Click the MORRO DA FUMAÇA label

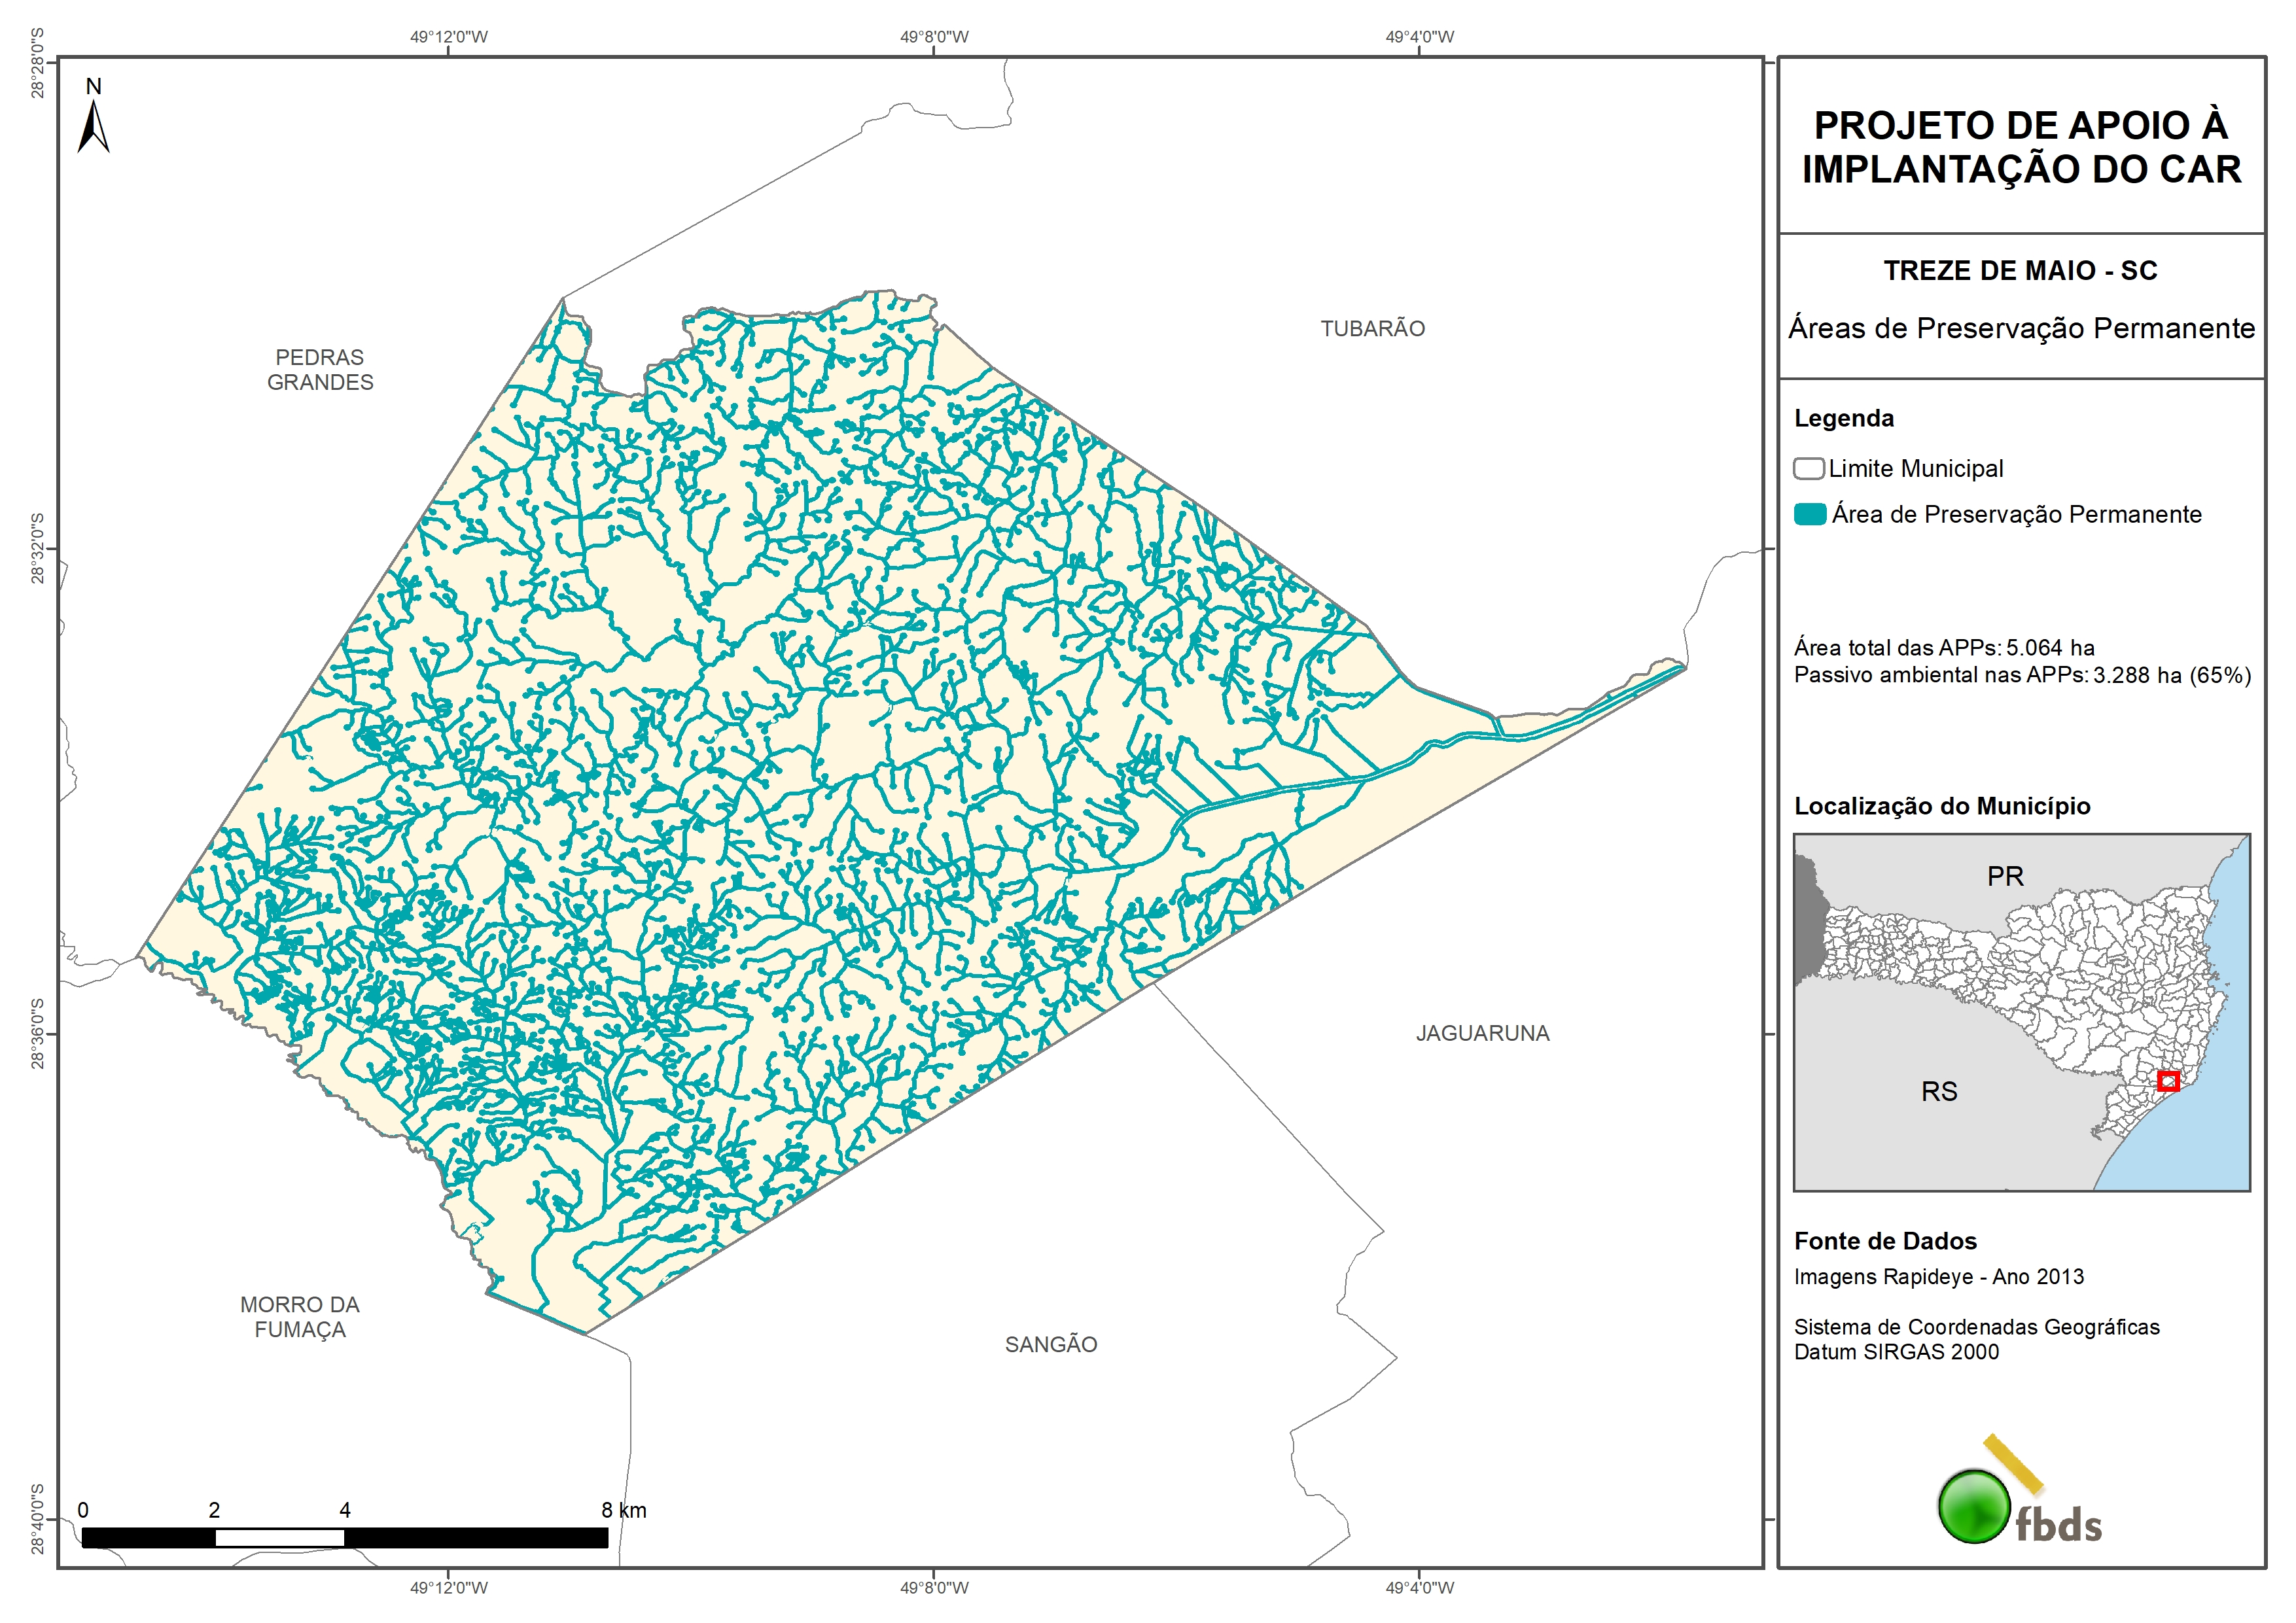[x=300, y=1317]
